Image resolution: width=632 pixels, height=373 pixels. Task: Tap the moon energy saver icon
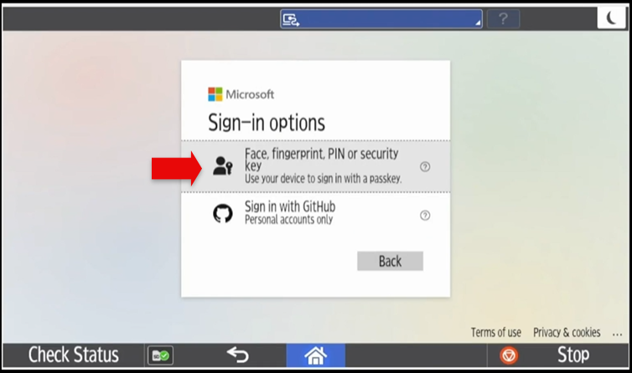coord(611,18)
